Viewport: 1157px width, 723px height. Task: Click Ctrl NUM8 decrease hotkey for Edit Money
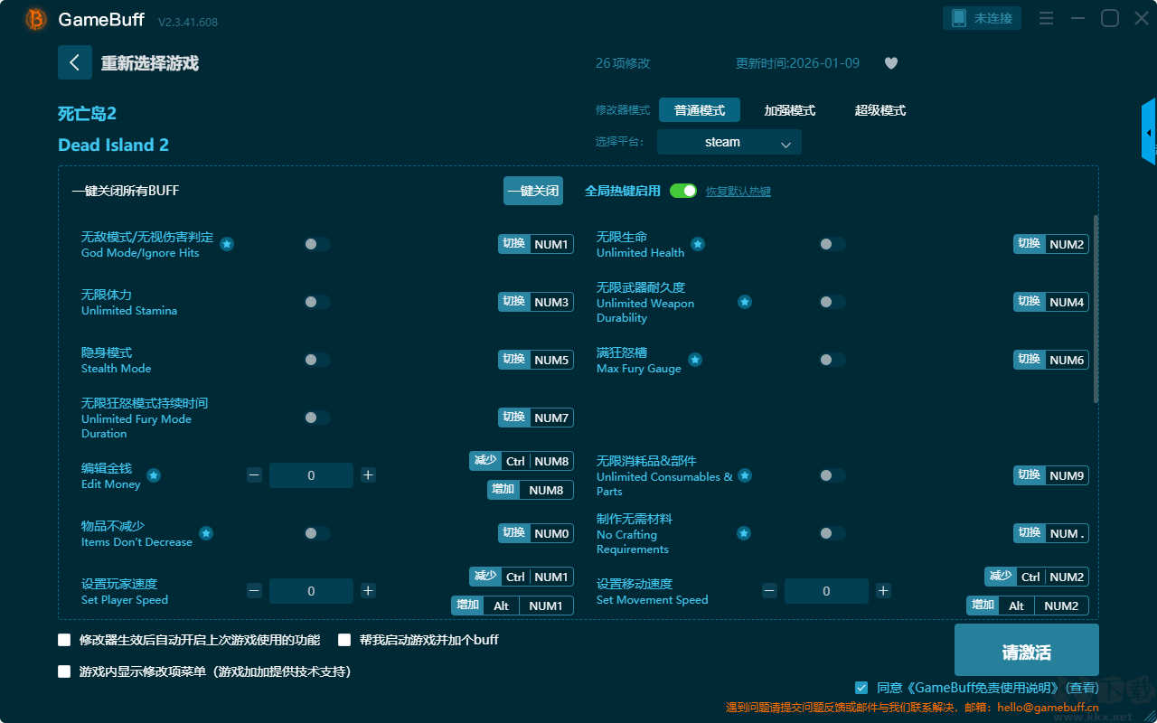coord(522,461)
